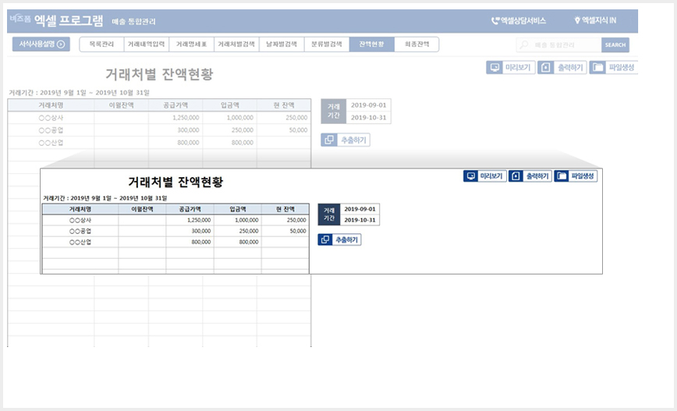Open the 엑셀상담서비스 link
This screenshot has height=411, width=677.
coord(519,20)
